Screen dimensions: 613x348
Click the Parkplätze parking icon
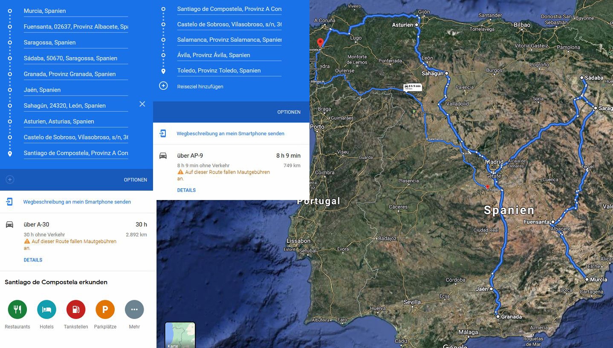coord(105,310)
